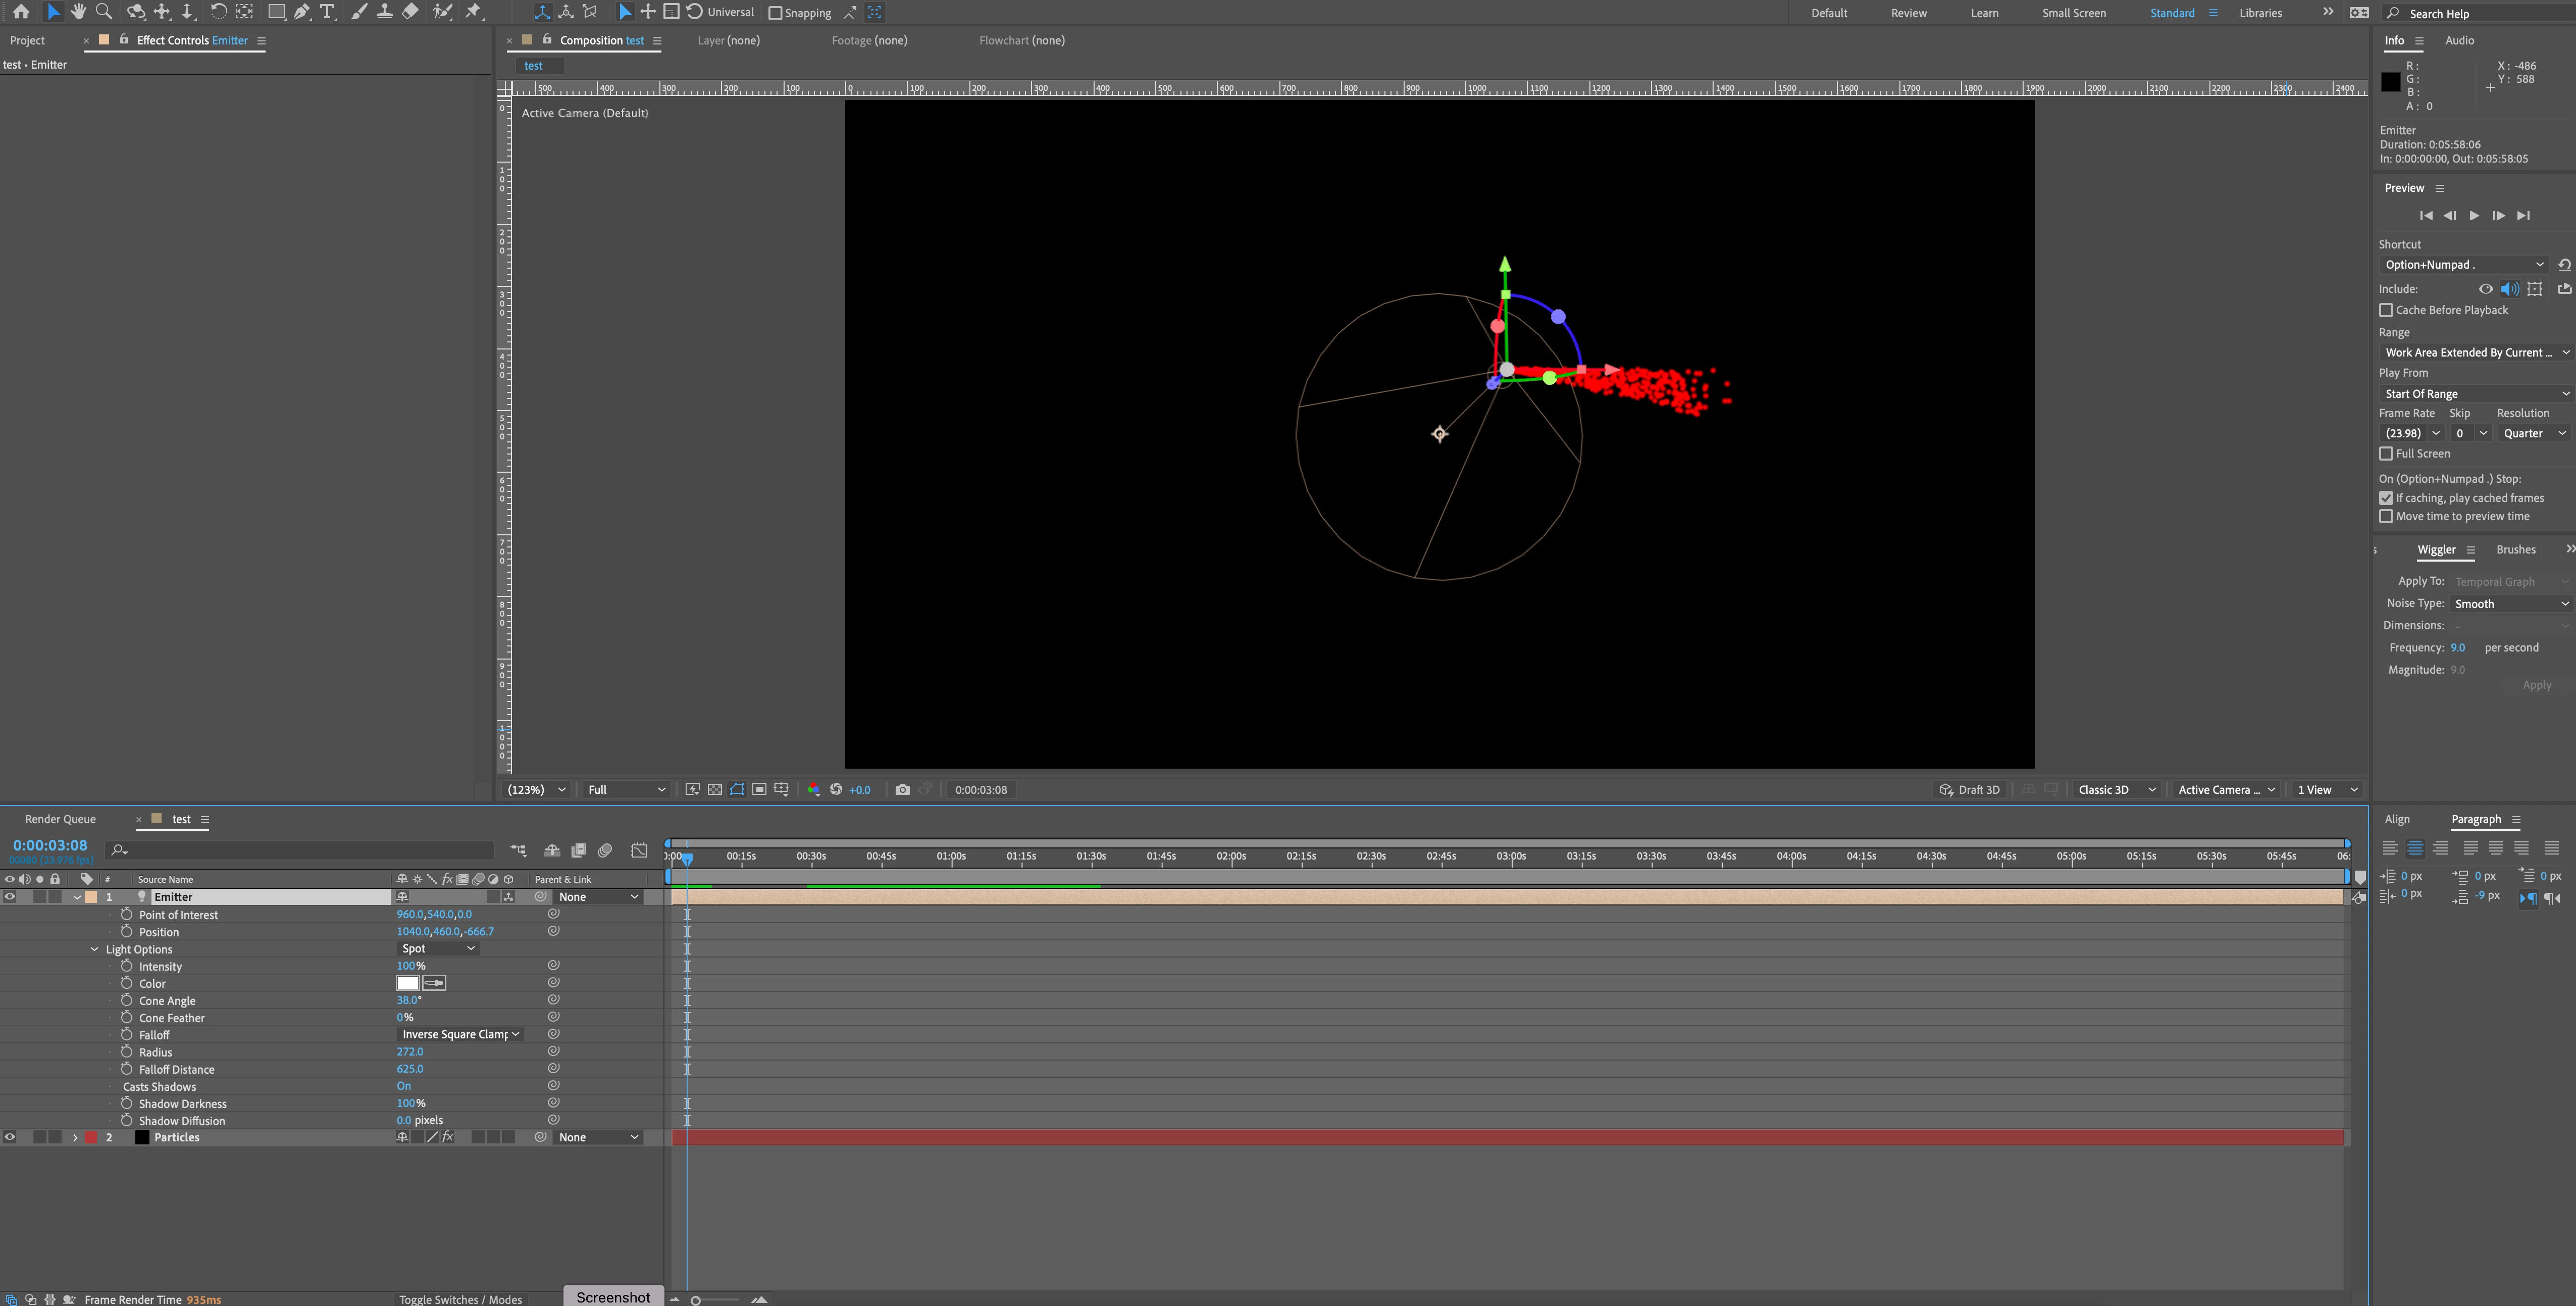This screenshot has width=2576, height=1306.
Task: Check Cache Before Playback option
Action: pyautogui.click(x=2386, y=310)
